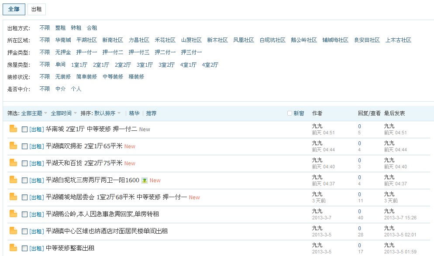Image resolution: width=434 pixels, height=256 pixels.
Task: Filter by 辅城坳社区 area
Action: click(x=335, y=40)
